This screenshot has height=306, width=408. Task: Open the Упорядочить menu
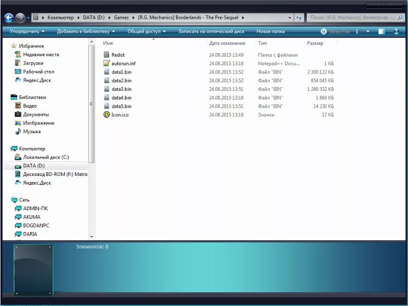27,32
